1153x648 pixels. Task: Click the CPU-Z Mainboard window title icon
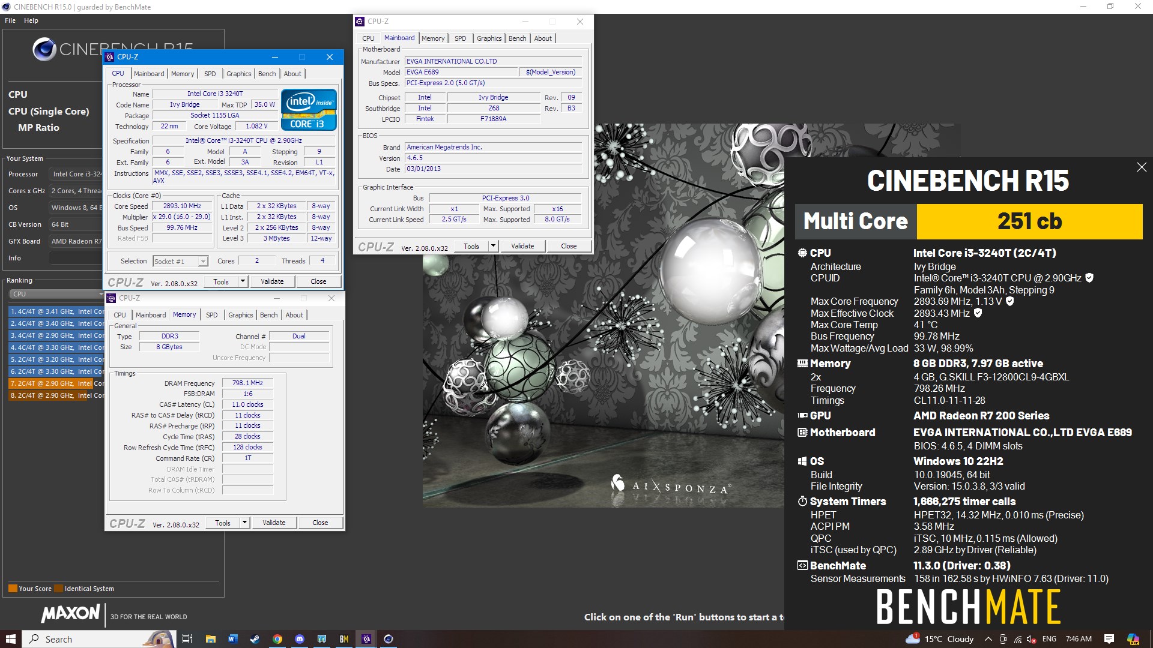tap(360, 22)
